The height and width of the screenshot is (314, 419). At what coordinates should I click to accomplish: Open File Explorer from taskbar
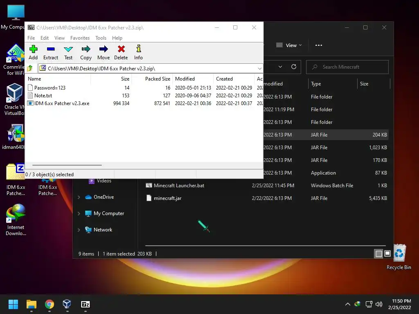click(x=31, y=304)
